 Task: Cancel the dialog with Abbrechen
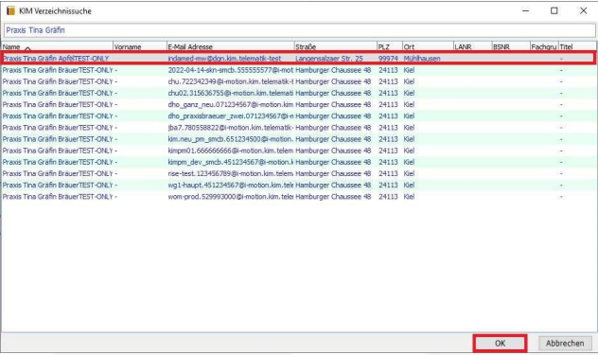click(x=565, y=343)
